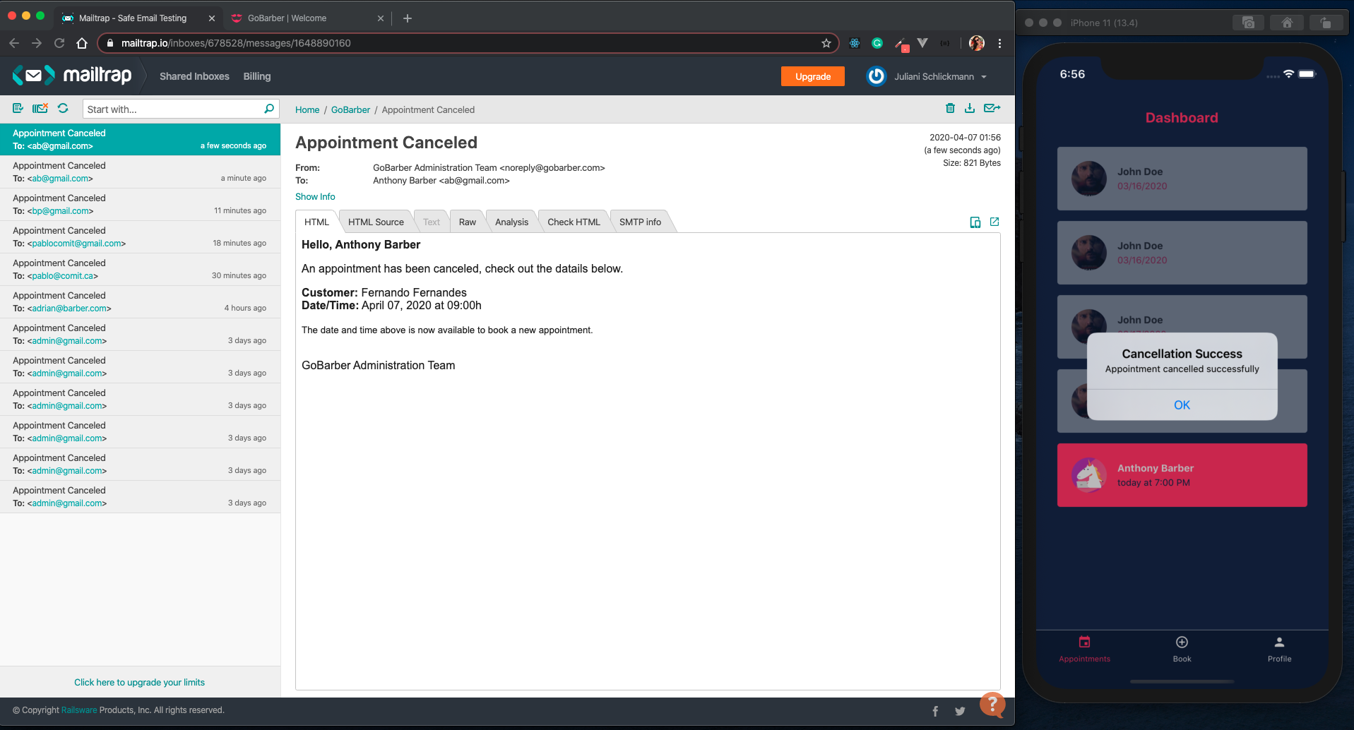
Task: Tap OK in Cancellation Success alert
Action: click(1182, 405)
